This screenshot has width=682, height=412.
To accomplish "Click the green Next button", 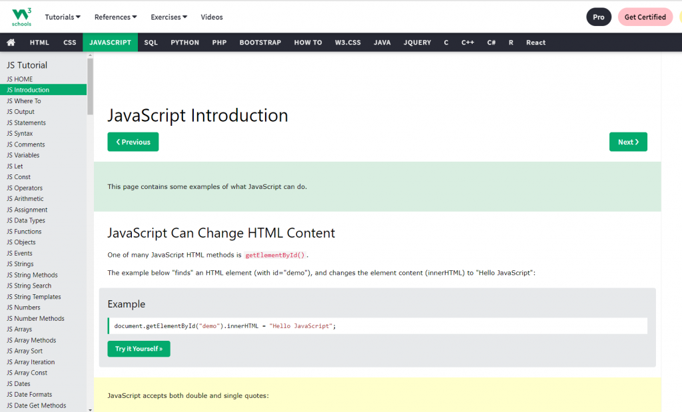I will coord(628,142).
